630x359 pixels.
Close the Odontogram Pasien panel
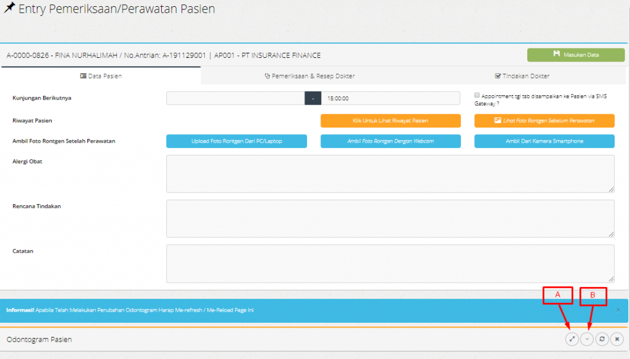tap(617, 339)
